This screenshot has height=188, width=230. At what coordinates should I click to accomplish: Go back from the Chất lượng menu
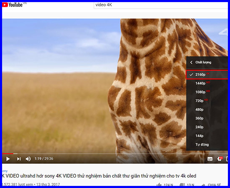coord(191,62)
